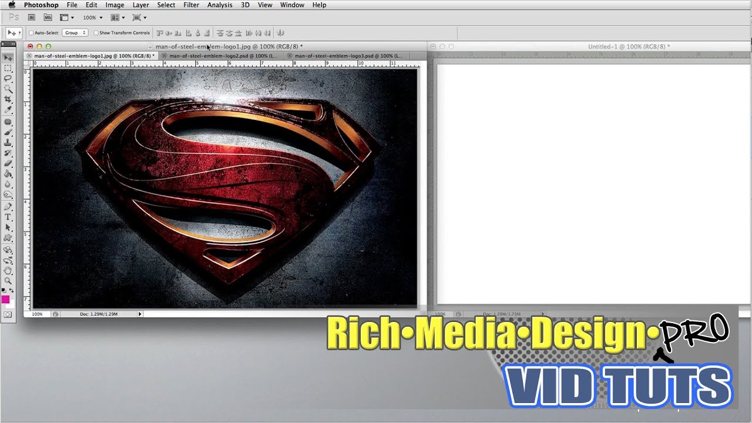Click the Untitled-1 window title bar
This screenshot has width=752, height=423.
click(x=589, y=46)
